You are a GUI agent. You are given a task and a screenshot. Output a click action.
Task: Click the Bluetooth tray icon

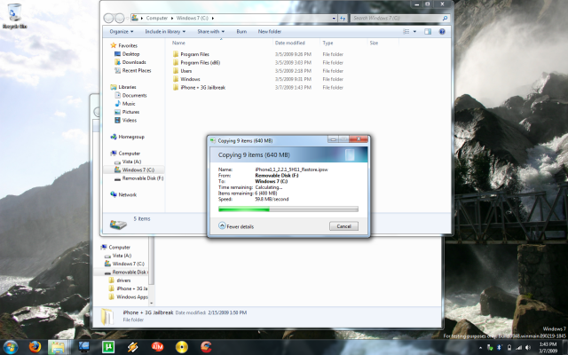click(x=499, y=348)
